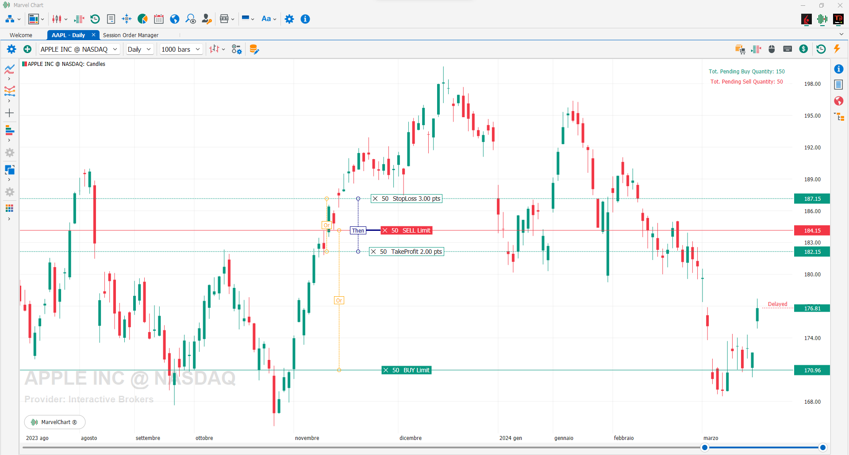The height and width of the screenshot is (455, 849).
Task: Click the blue crosshair arrows icon
Action: (x=127, y=19)
